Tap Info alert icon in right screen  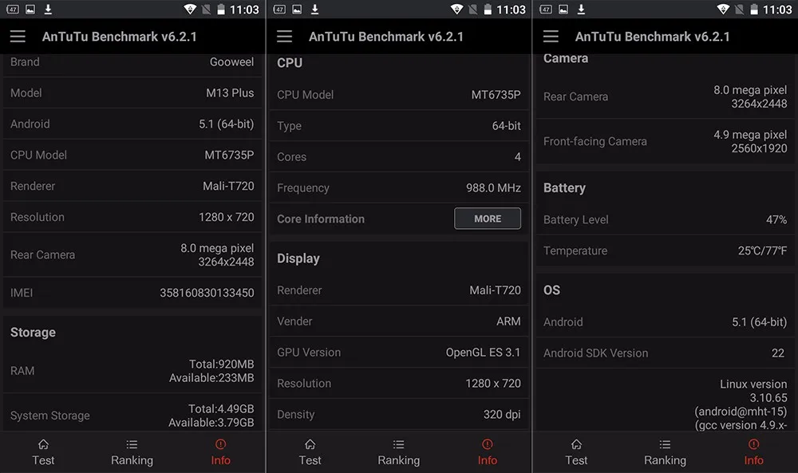[754, 444]
